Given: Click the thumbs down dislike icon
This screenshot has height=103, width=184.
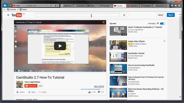Looking at the screenshot, I should point(99,92).
